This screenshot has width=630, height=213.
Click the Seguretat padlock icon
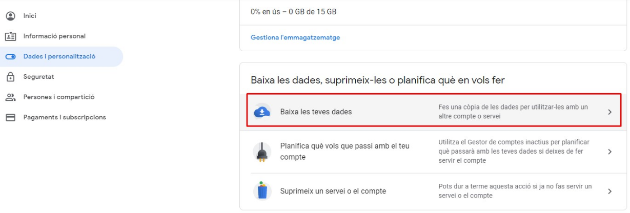10,77
